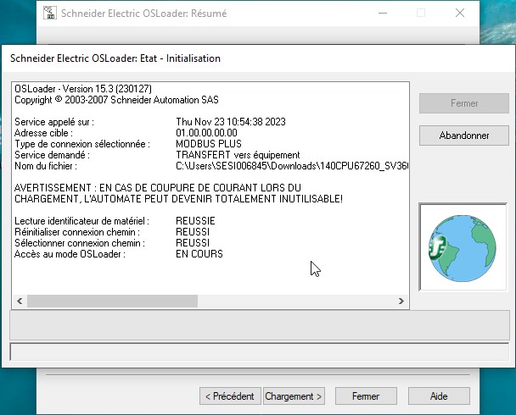
Task: Click target address '01.00.00.00.00'
Action: click(x=206, y=133)
